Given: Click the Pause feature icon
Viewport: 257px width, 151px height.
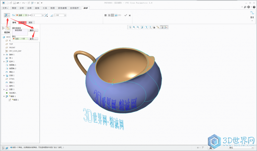Looking at the screenshot, I should coord(105,15).
